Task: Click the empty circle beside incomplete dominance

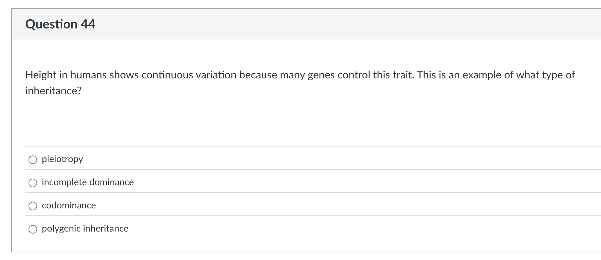Action: click(33, 182)
